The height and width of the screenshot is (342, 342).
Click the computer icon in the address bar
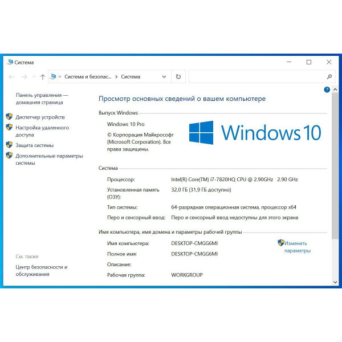53,76
